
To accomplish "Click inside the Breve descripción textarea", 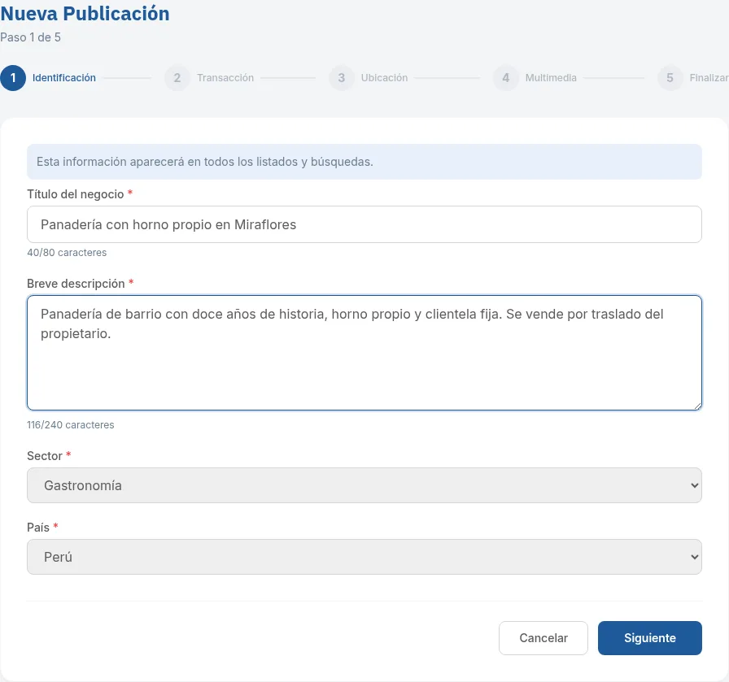I will point(364,353).
